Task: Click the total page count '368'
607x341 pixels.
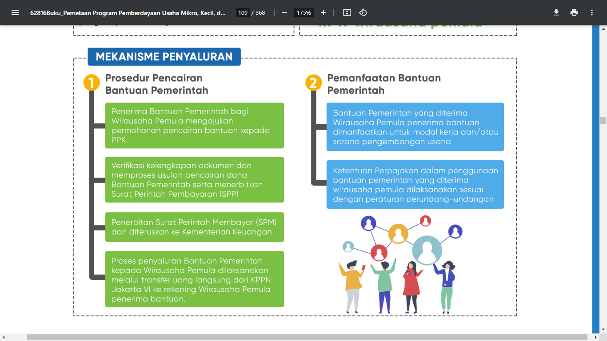Action: [260, 12]
